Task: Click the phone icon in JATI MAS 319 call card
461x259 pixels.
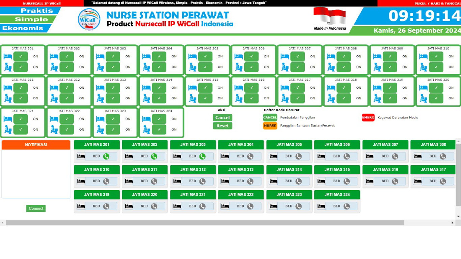Action: coord(106,206)
